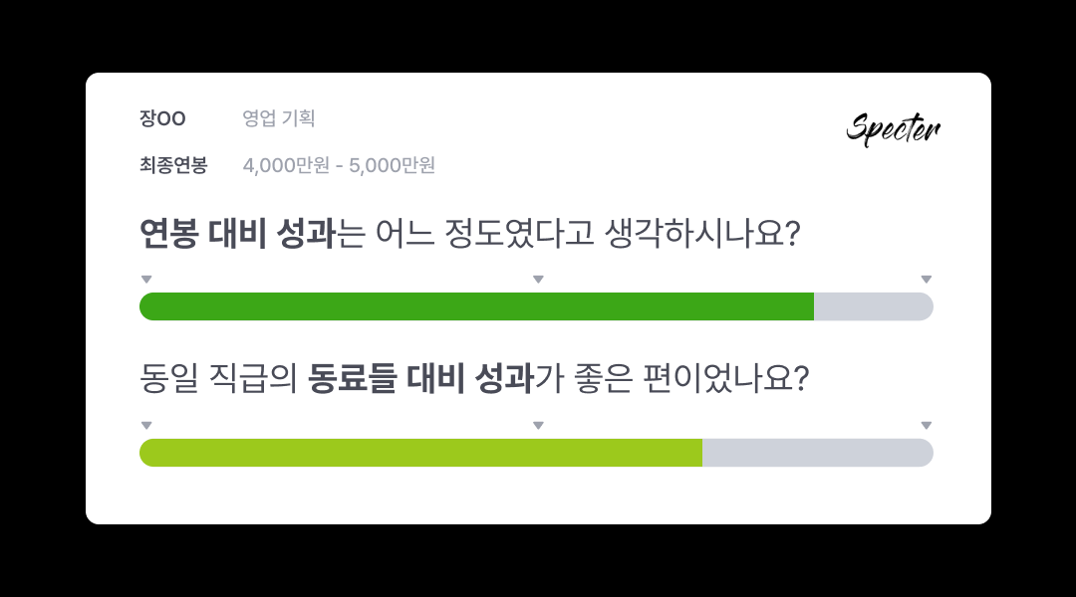Toggle the dark green rating bar for 연봉 대비 성과

tap(478, 306)
